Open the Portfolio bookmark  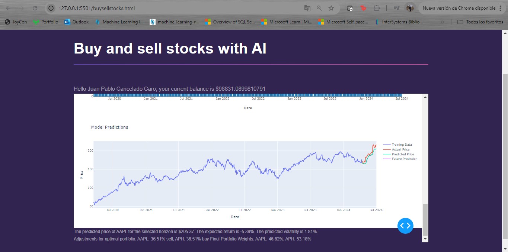point(46,22)
